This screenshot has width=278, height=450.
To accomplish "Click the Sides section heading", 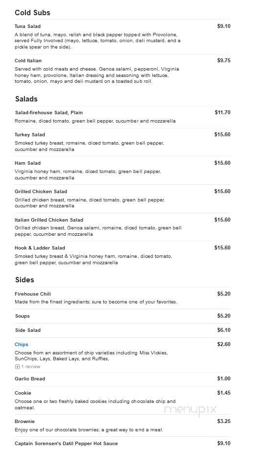I will point(24,280).
